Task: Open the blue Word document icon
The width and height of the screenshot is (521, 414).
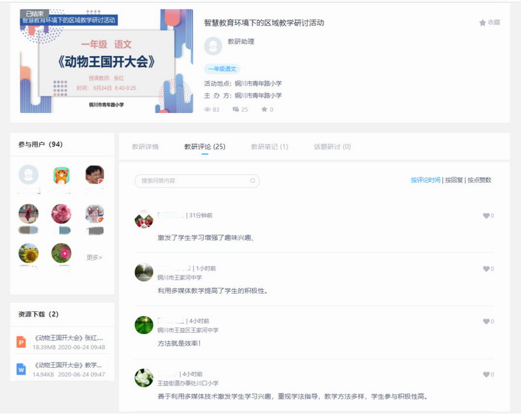Action: tap(21, 369)
